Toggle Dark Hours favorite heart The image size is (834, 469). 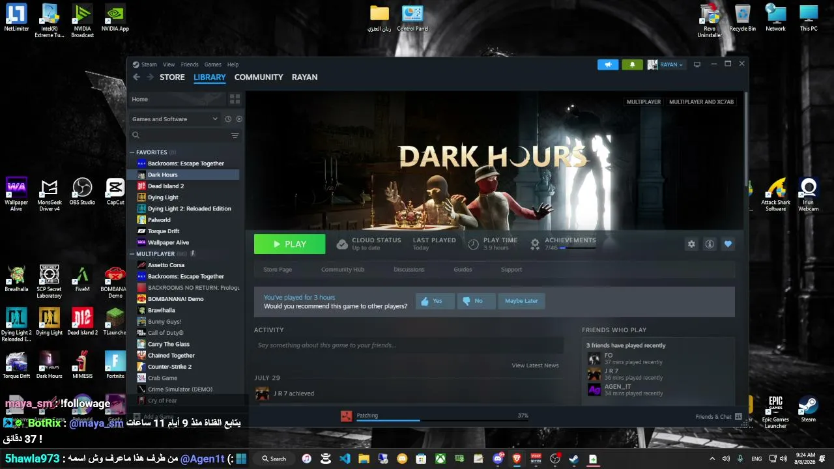point(728,244)
